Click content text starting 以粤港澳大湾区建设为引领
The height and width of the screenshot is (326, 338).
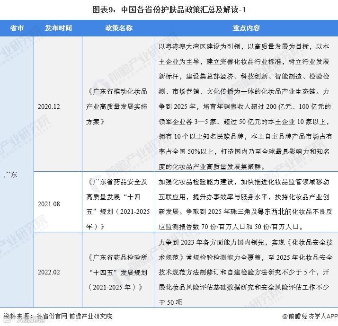[245, 106]
